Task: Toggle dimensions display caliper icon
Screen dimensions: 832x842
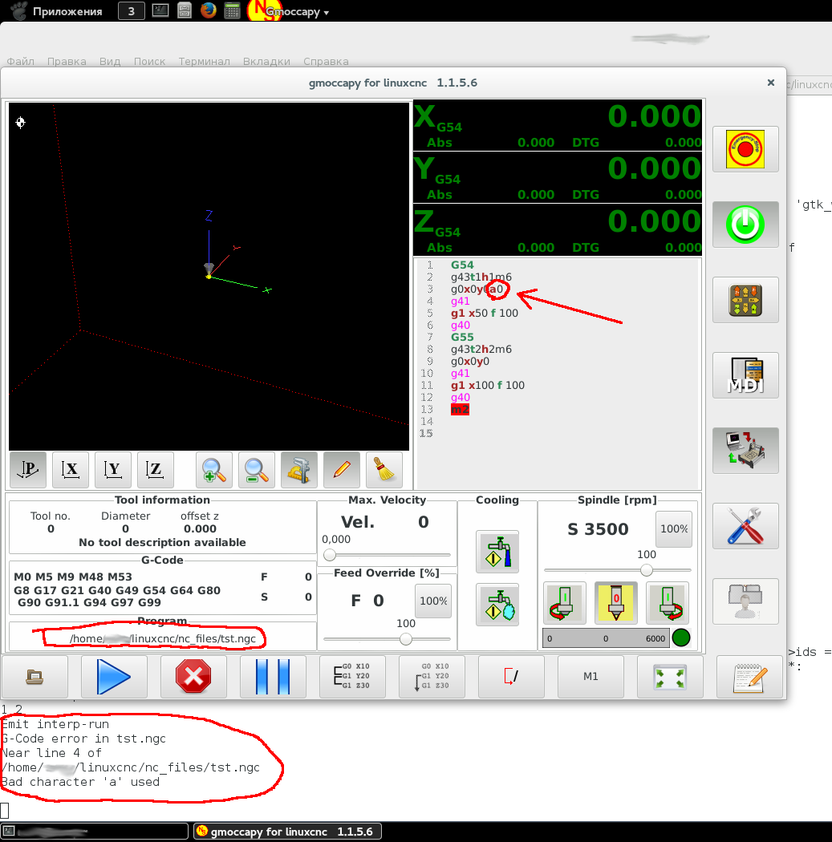Action: (x=298, y=470)
